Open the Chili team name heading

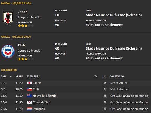[21, 45]
